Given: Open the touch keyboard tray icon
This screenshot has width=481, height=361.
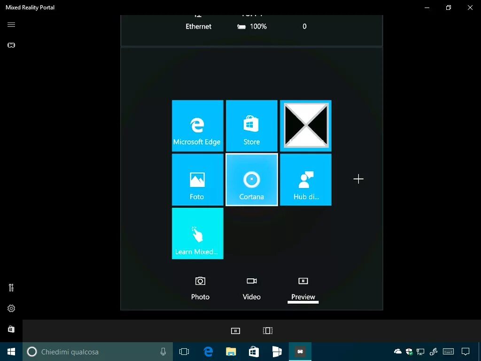Looking at the screenshot, I should coord(449,352).
